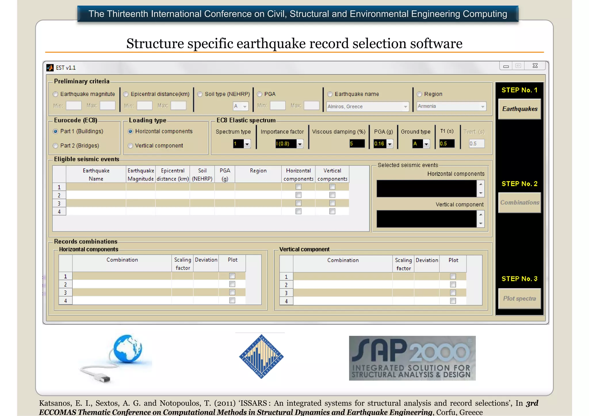Open the Almiros, Greece earthquake name dropdown
This screenshot has width=589, height=416.
tap(368, 107)
